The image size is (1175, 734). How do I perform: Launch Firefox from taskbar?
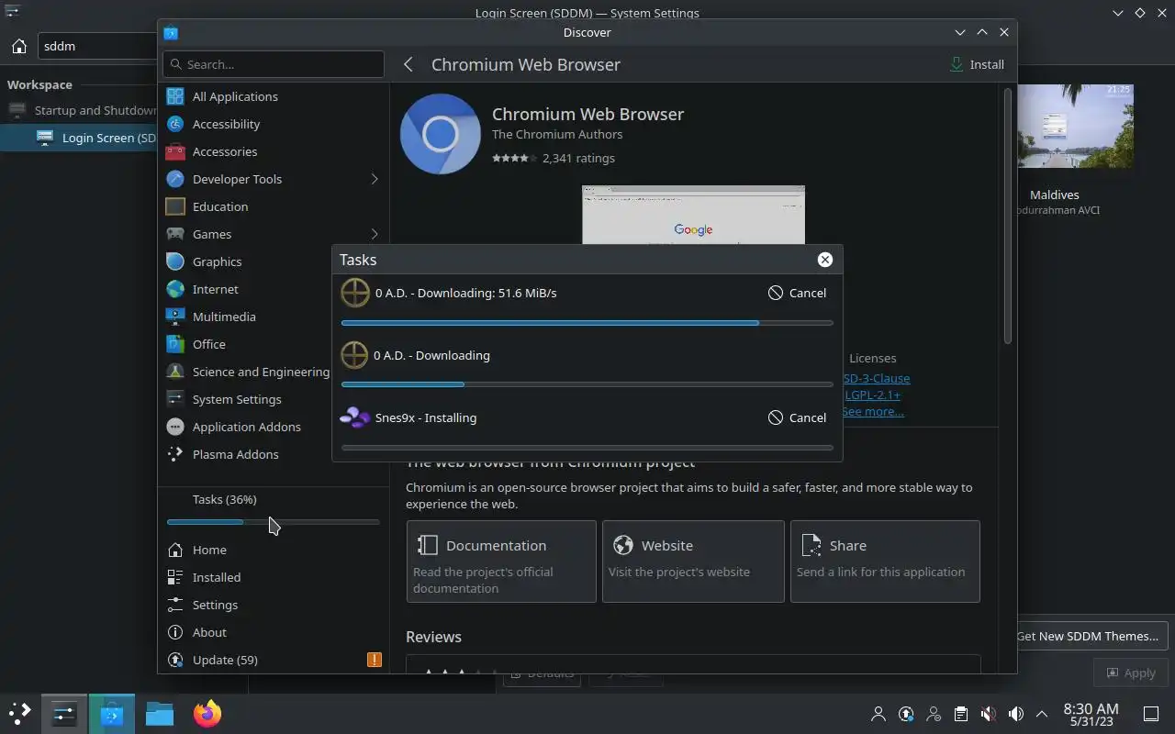(x=207, y=713)
